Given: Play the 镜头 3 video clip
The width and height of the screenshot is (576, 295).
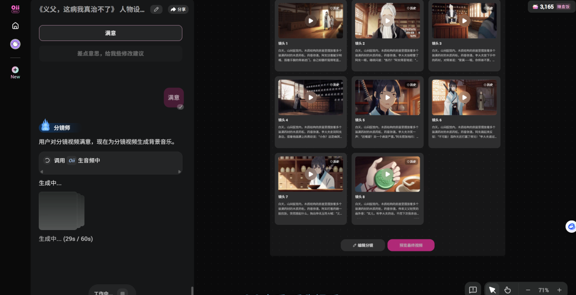Looking at the screenshot, I should tap(465, 21).
